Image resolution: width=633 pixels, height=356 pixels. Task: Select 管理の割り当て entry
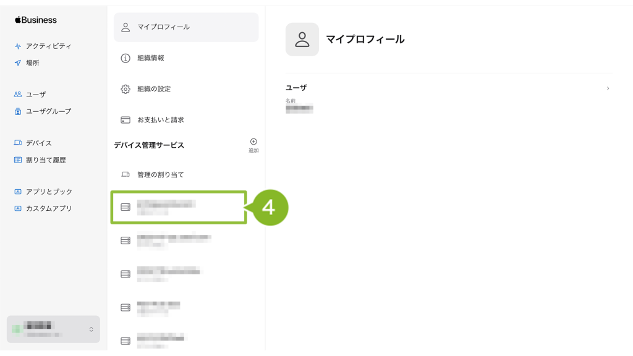[x=186, y=175]
